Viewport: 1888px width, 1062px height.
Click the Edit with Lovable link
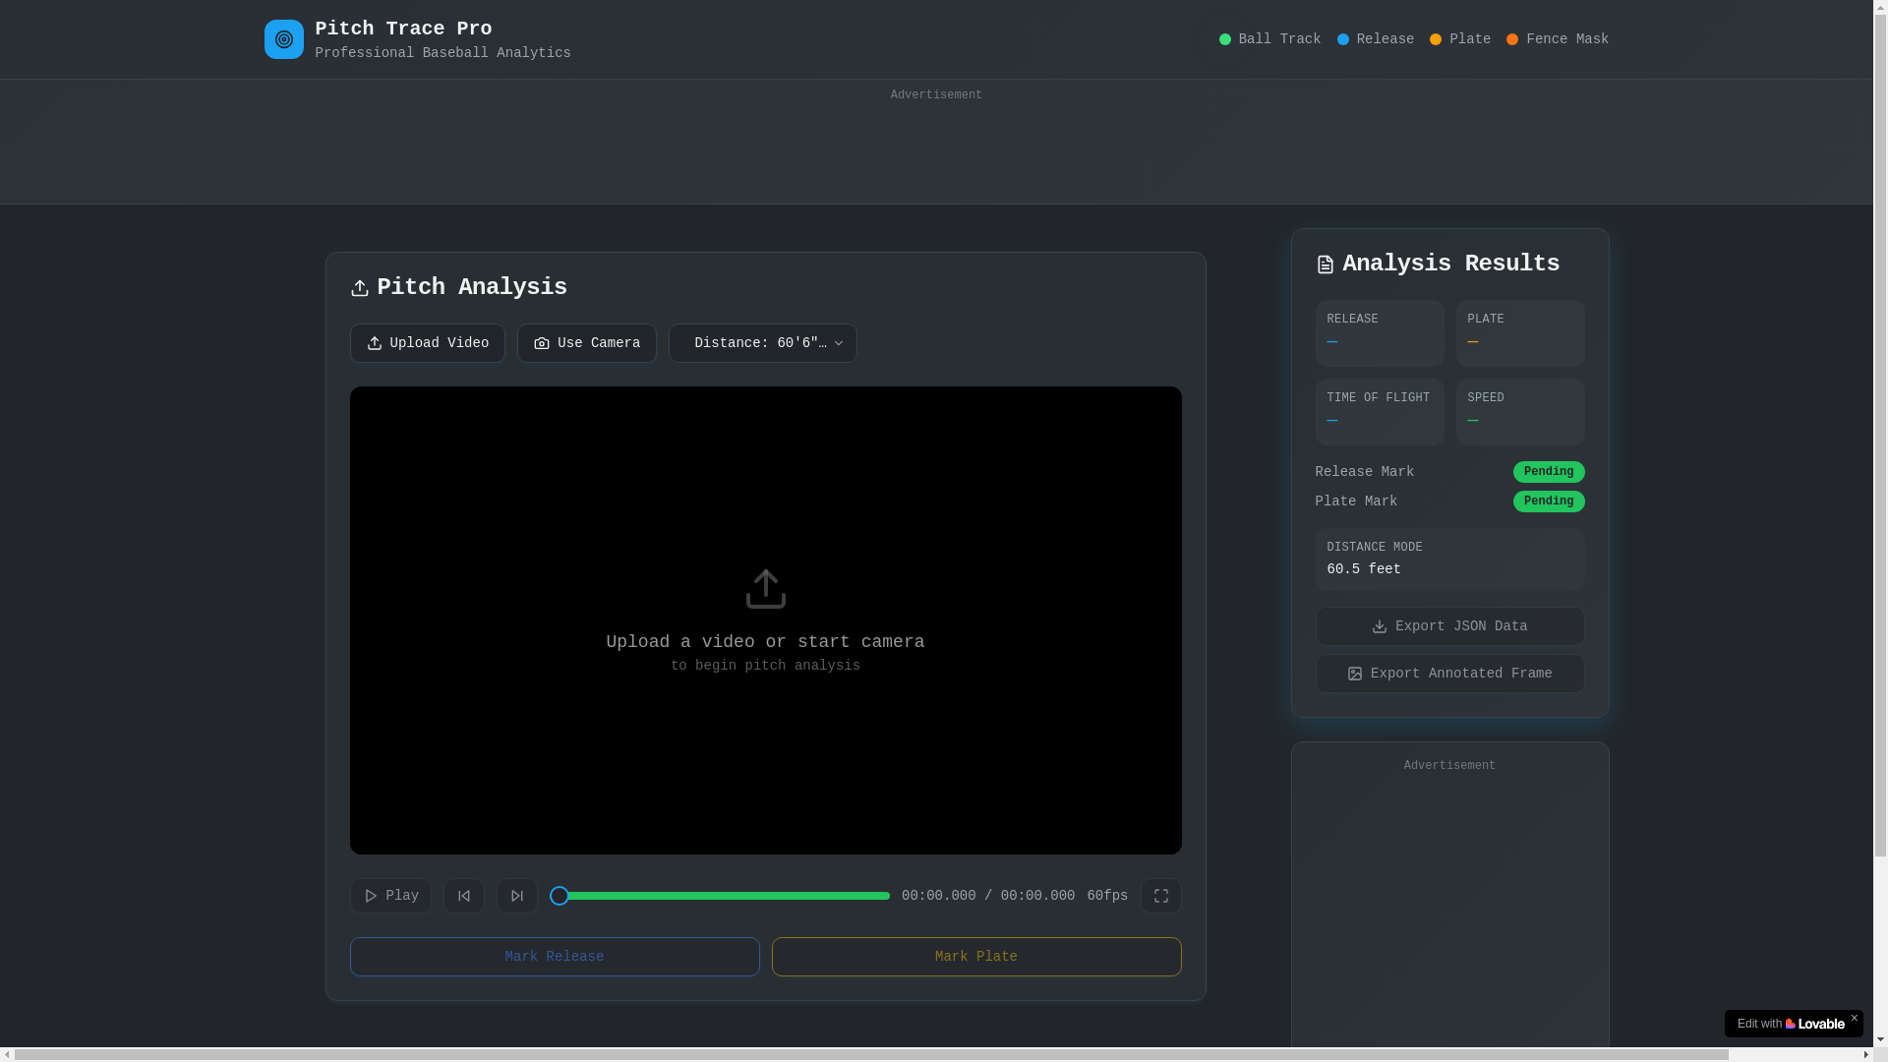pyautogui.click(x=1791, y=1024)
